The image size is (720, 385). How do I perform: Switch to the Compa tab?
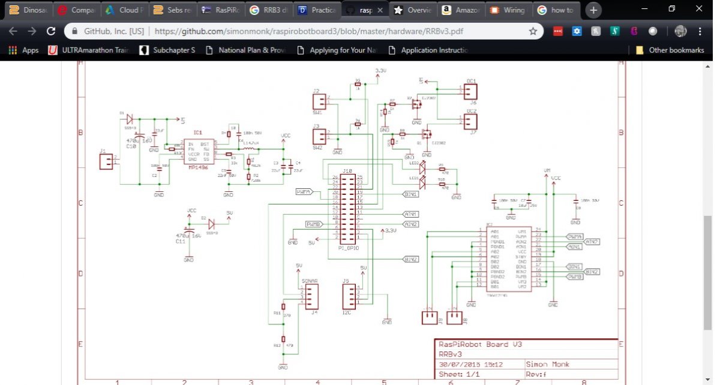click(76, 10)
